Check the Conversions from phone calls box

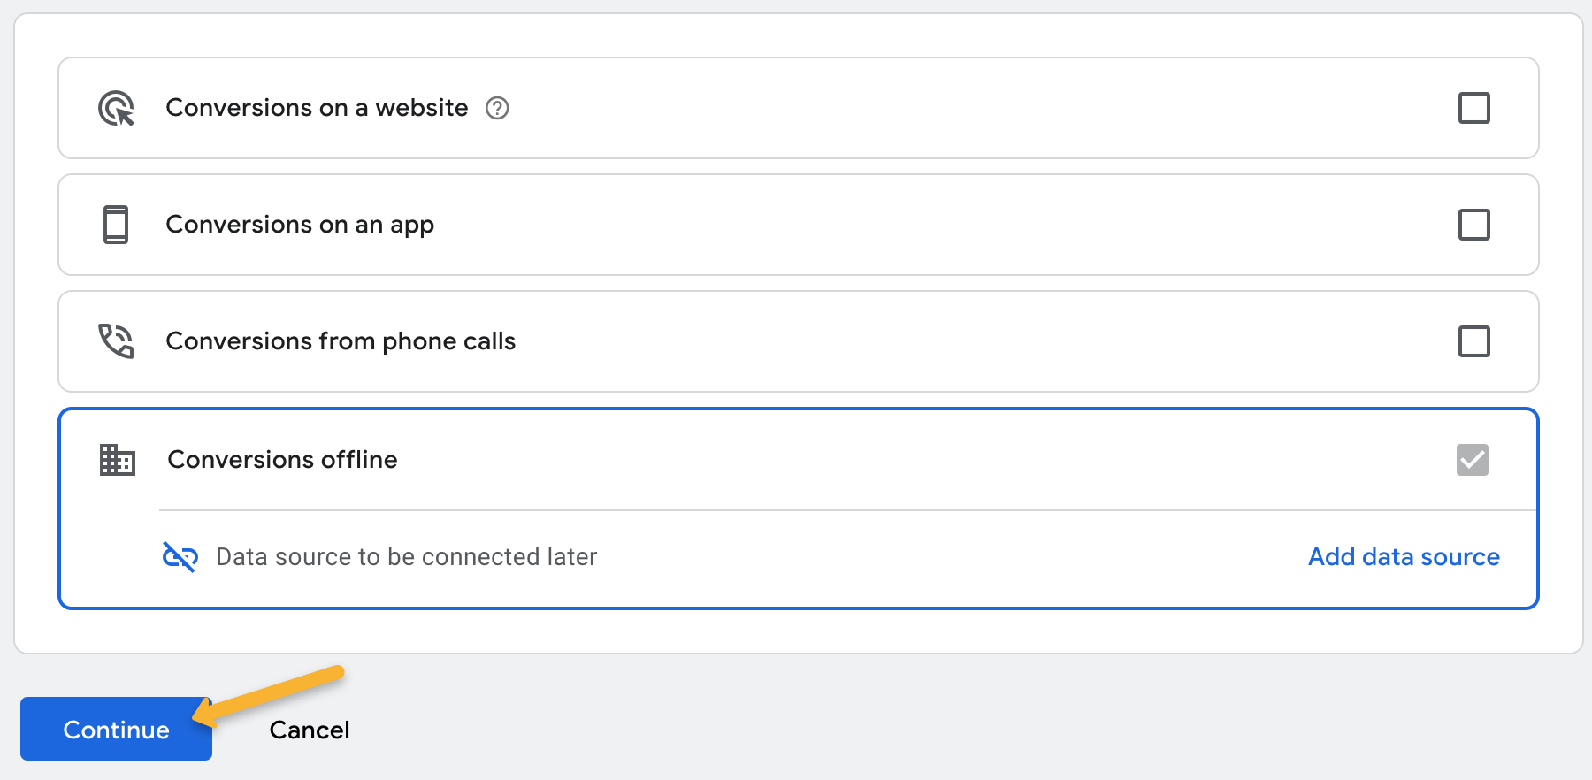click(x=1473, y=341)
